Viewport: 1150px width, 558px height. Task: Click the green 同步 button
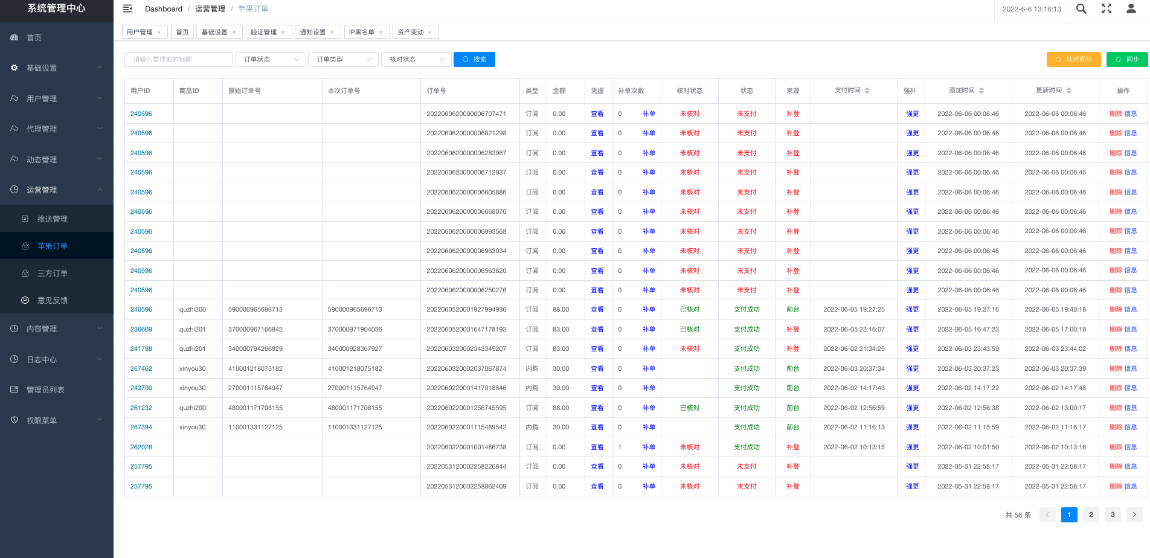coord(1127,59)
